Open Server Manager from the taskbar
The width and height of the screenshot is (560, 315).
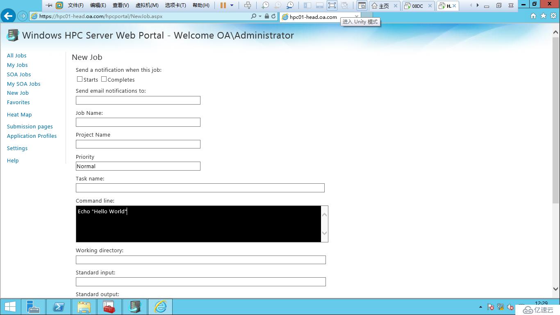click(x=34, y=307)
